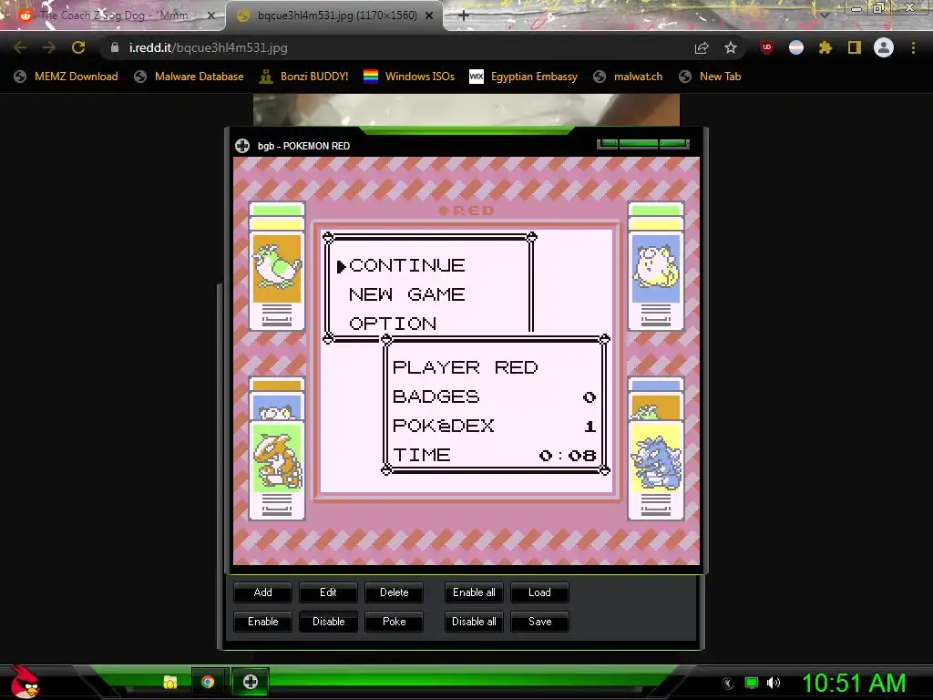Open the Chrome three-dot menu
This screenshot has height=700, width=933.
[x=913, y=47]
